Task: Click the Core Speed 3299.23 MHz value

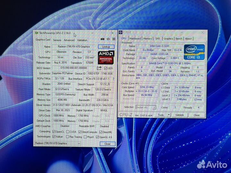Action: pyautogui.click(x=147, y=87)
